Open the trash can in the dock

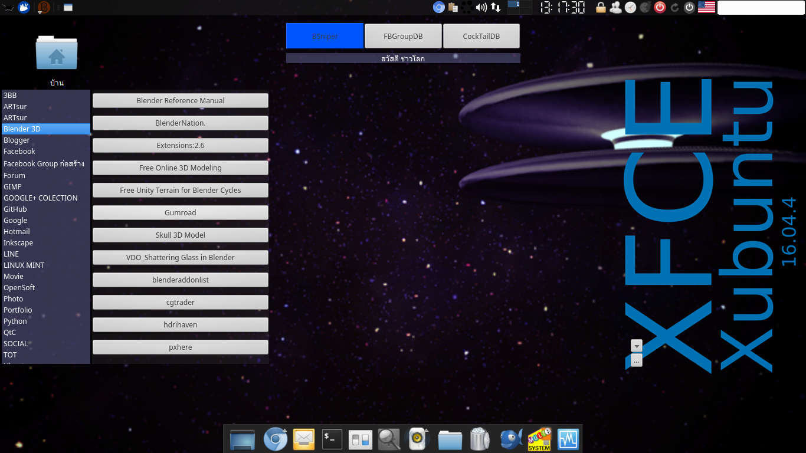[479, 439]
